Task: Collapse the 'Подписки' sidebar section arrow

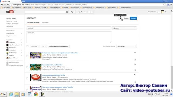Action: tap(21, 40)
